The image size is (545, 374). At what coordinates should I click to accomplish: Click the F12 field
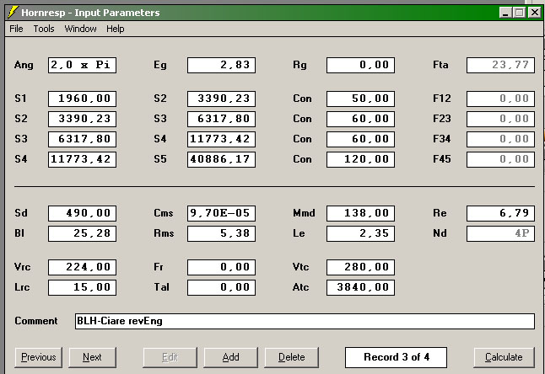point(500,99)
